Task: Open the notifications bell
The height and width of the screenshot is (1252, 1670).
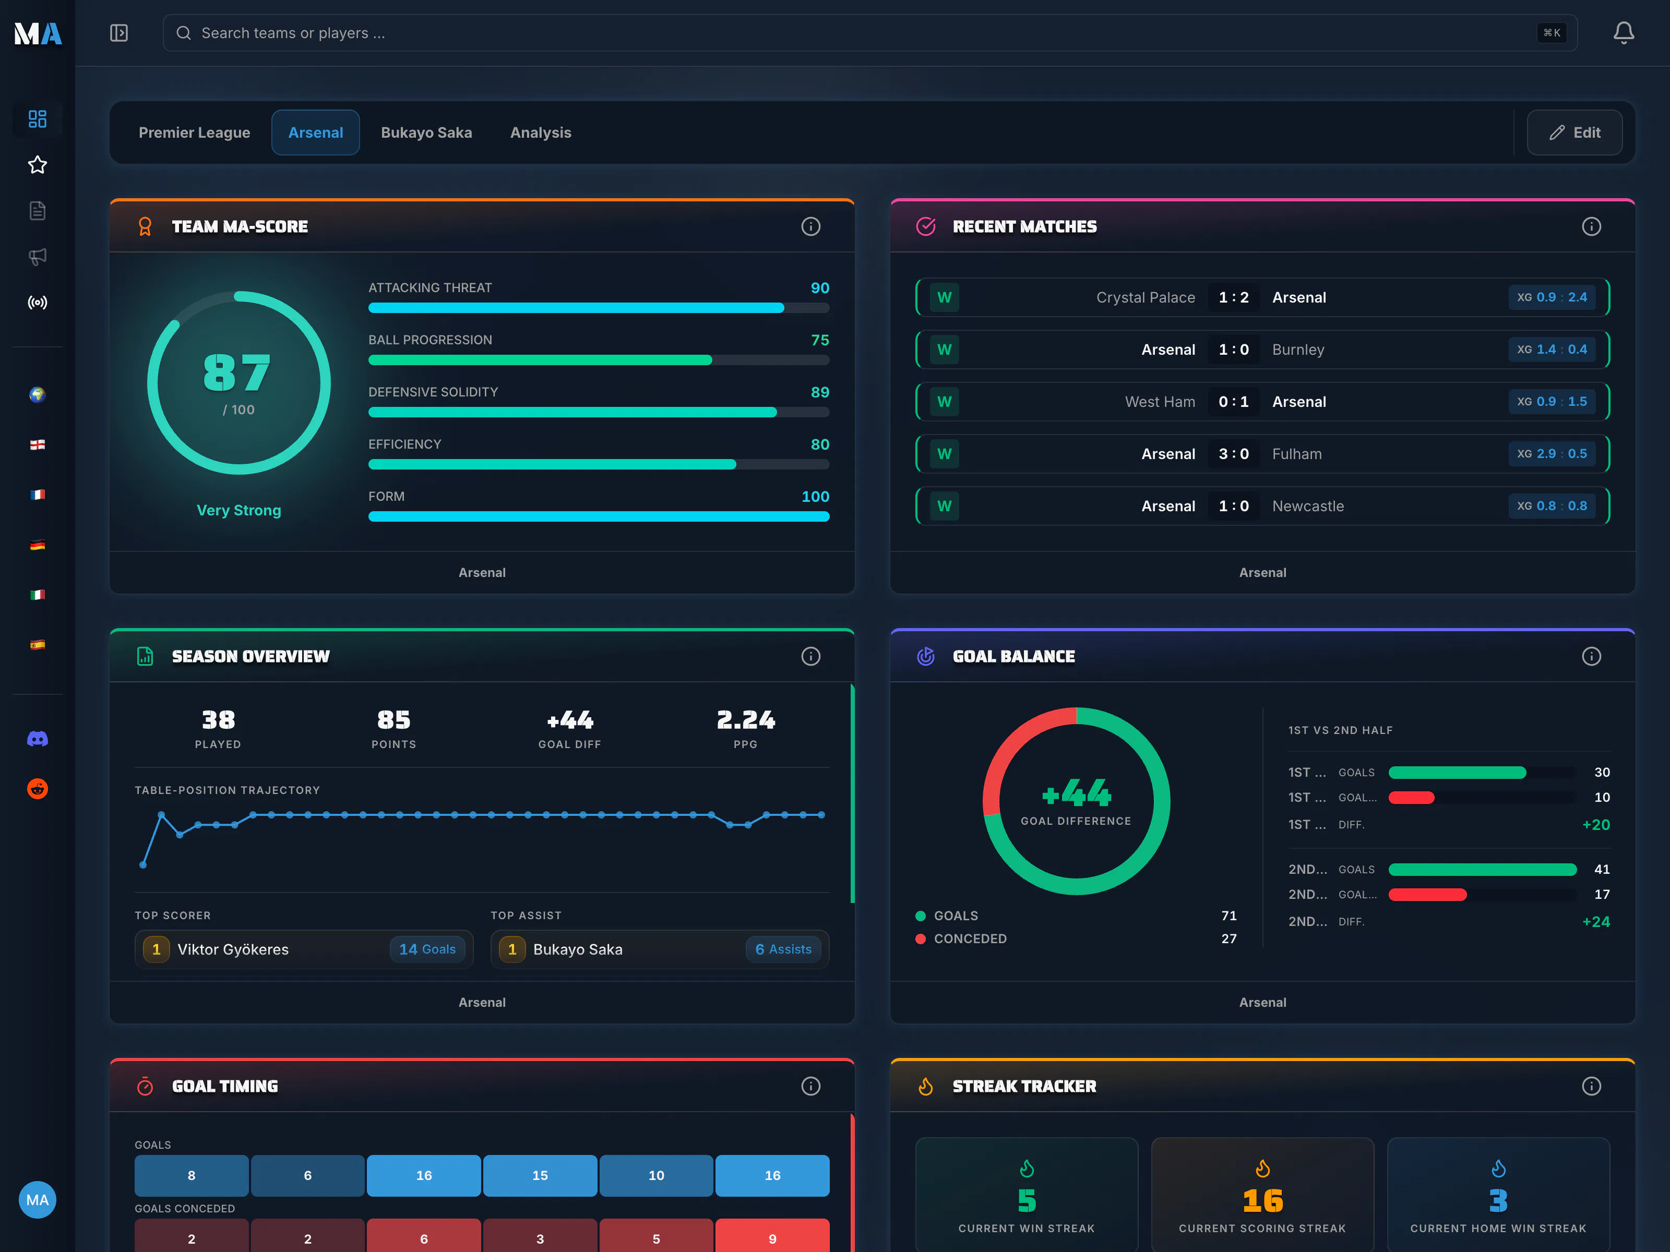Action: (x=1623, y=33)
